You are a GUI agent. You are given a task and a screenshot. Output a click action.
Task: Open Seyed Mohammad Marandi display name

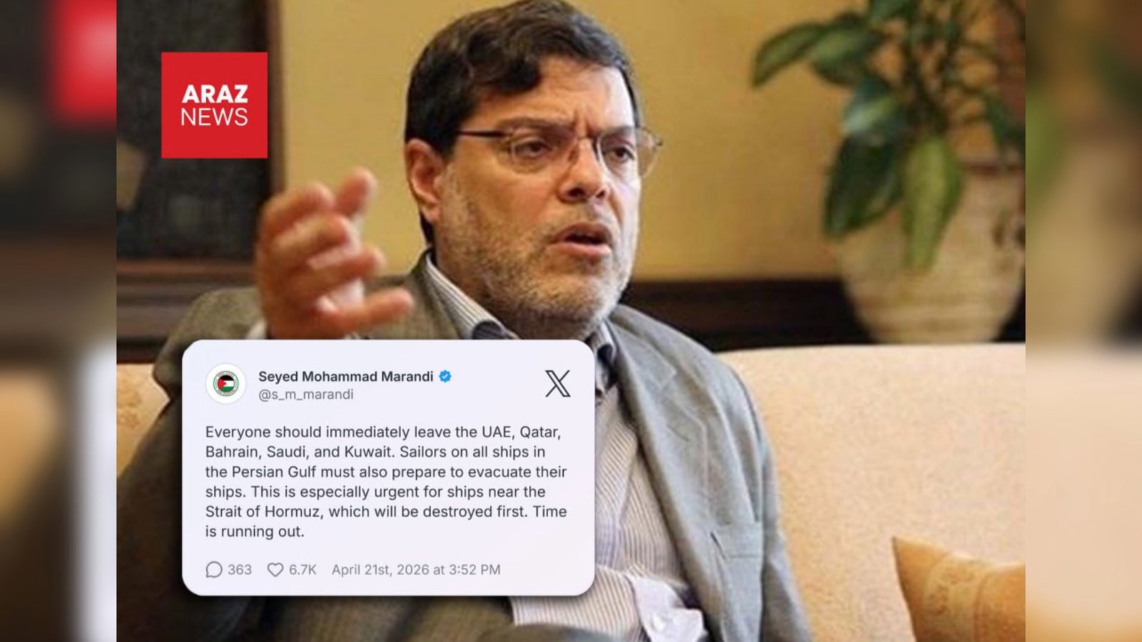[345, 376]
